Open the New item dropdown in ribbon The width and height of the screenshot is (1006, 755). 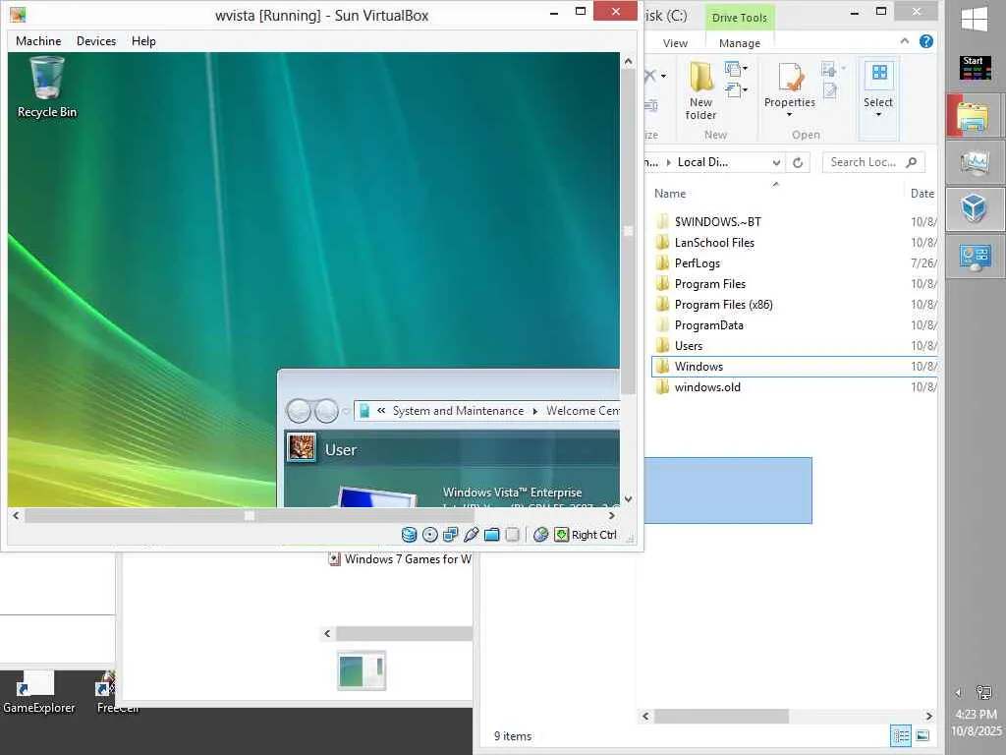tap(736, 68)
